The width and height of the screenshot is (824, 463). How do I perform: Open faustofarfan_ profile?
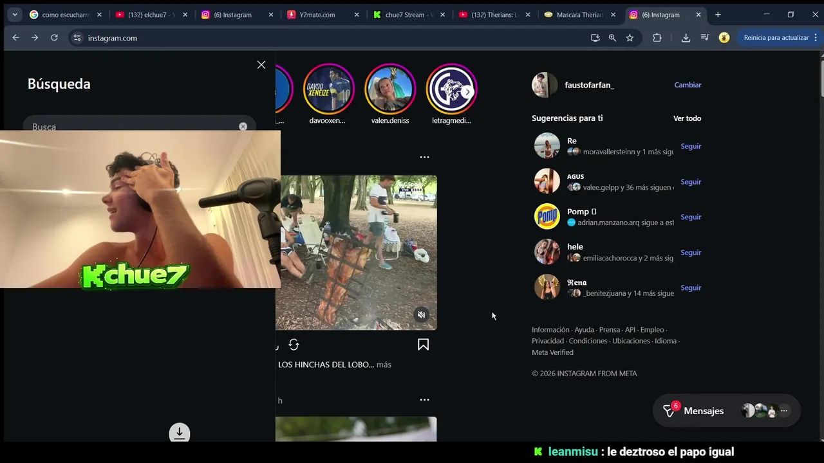tap(589, 85)
